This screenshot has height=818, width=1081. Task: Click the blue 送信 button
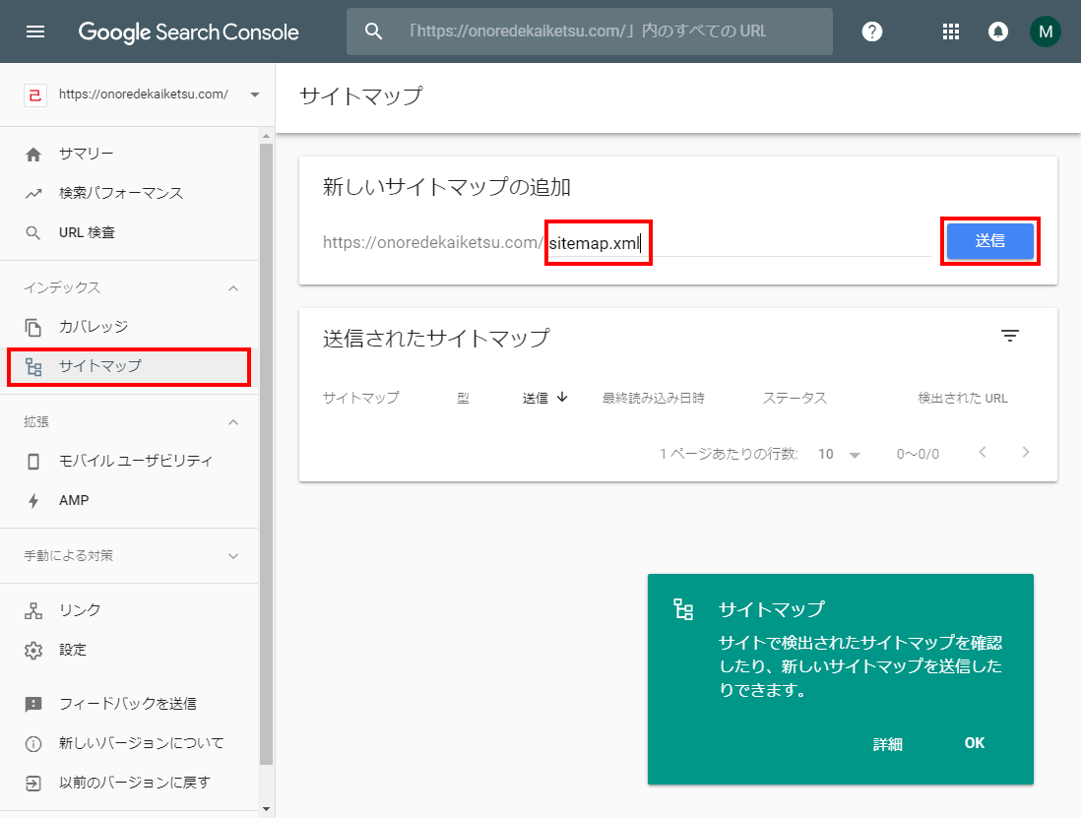(990, 241)
